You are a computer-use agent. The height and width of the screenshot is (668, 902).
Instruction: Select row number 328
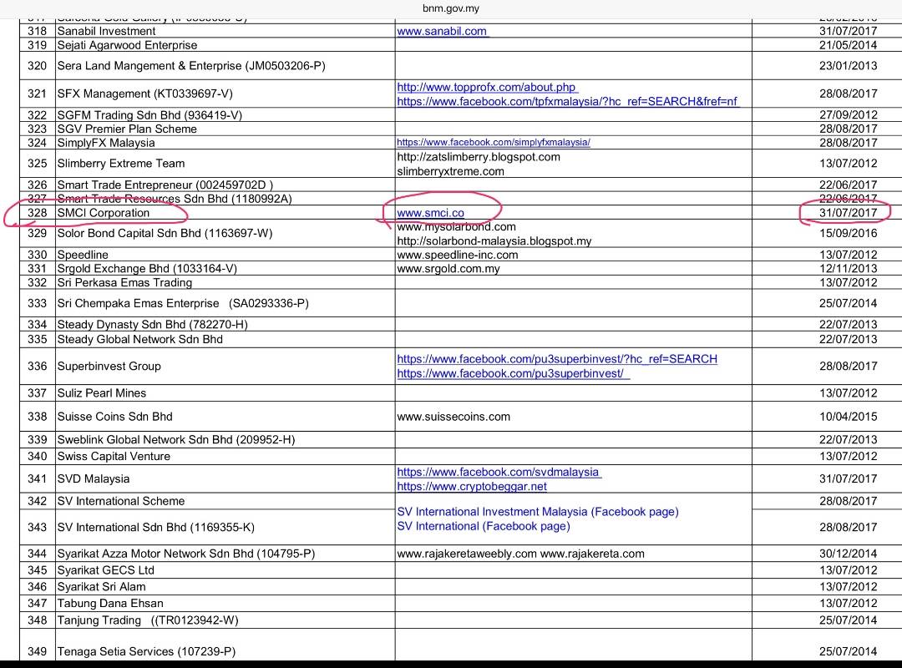[x=37, y=213]
